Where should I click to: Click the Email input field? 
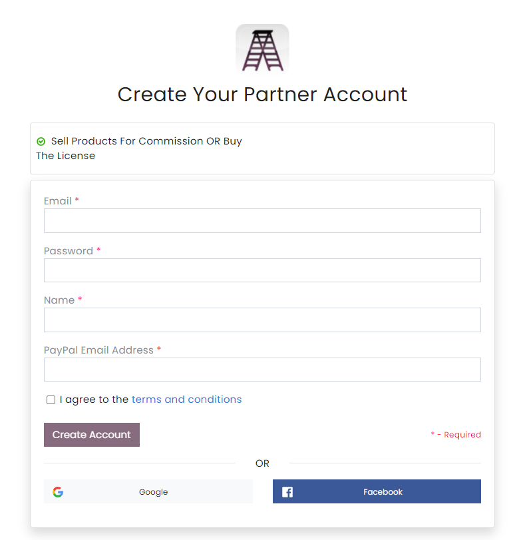(x=262, y=220)
